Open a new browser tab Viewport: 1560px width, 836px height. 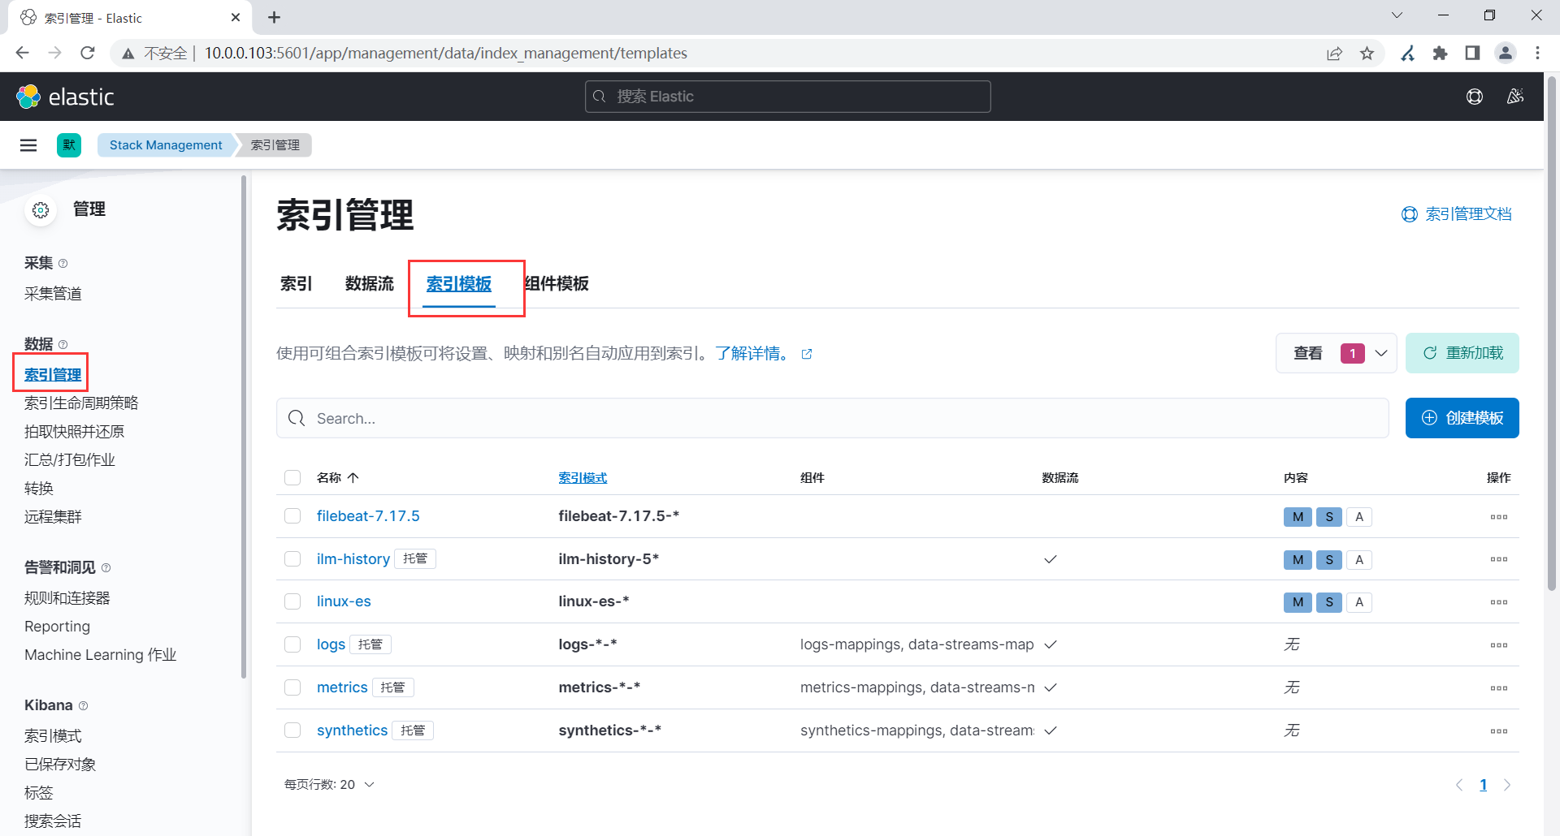275,17
